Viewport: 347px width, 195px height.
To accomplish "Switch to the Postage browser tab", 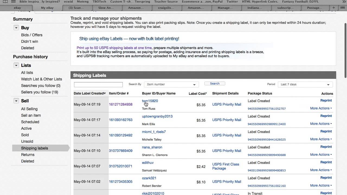I will (315, 8).
